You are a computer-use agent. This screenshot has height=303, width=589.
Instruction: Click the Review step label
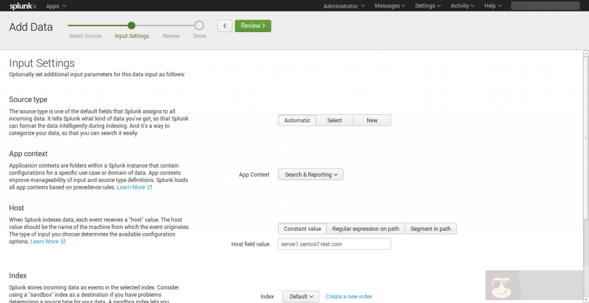tap(171, 36)
